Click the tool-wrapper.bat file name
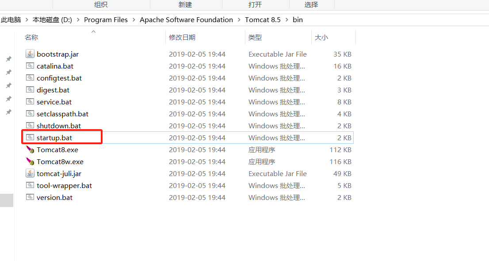This screenshot has height=261, width=489. coord(64,185)
